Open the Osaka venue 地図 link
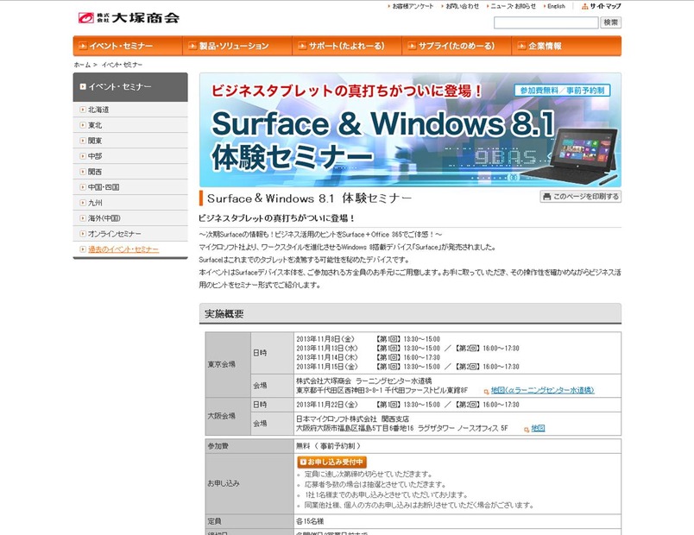Image resolution: width=694 pixels, height=535 pixels. [x=538, y=428]
